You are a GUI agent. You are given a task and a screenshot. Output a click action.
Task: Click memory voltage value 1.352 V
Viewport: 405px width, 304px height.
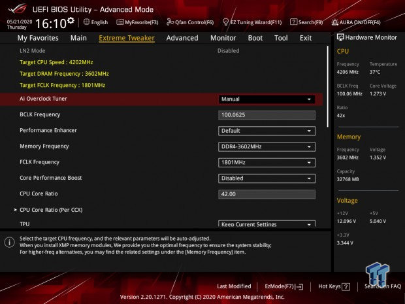tap(378, 158)
